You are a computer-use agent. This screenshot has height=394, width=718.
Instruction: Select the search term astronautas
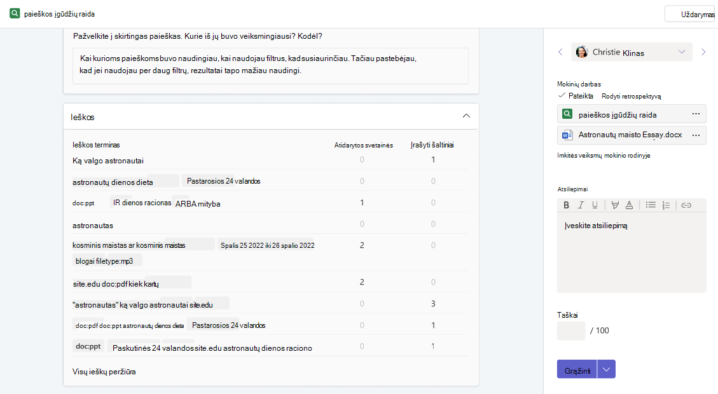pos(92,225)
